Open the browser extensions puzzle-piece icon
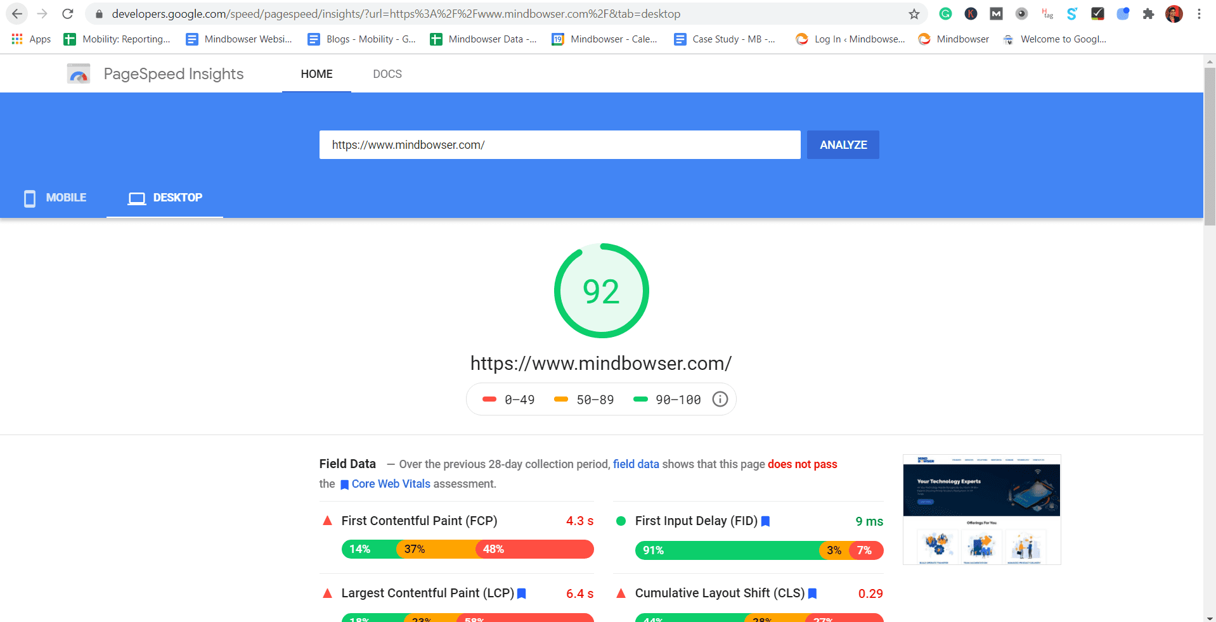This screenshot has height=622, width=1216. point(1149,13)
